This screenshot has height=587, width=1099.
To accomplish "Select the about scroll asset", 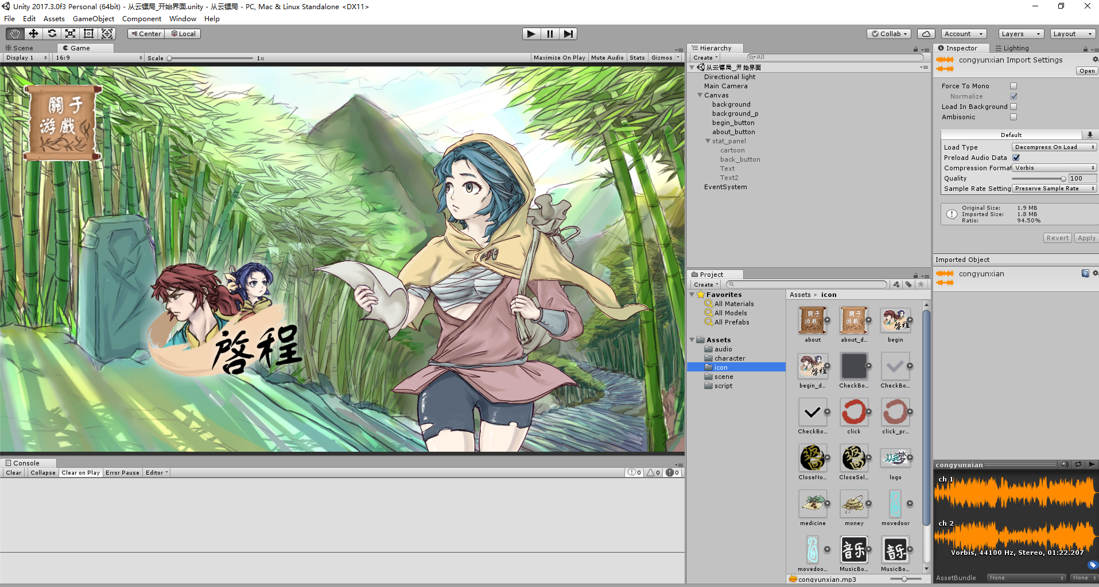I will (x=813, y=320).
